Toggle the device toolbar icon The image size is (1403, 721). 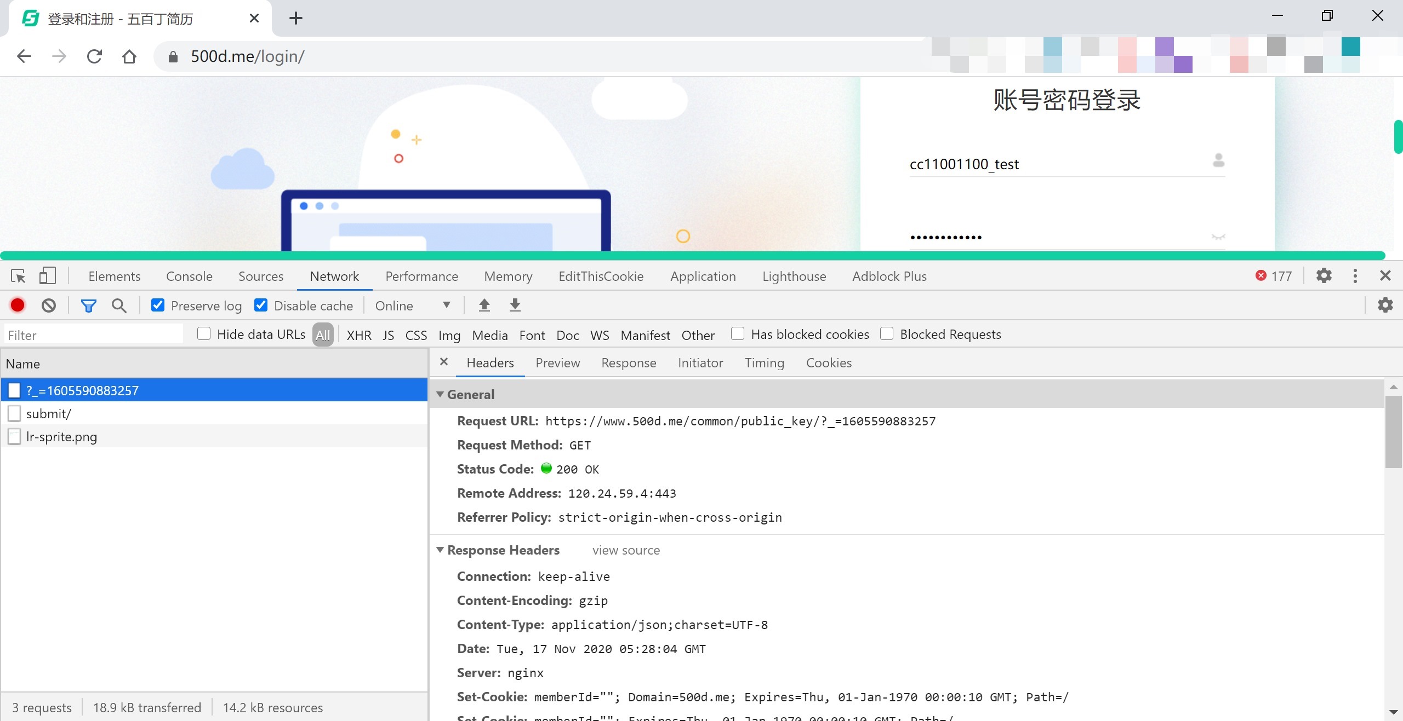pos(47,276)
